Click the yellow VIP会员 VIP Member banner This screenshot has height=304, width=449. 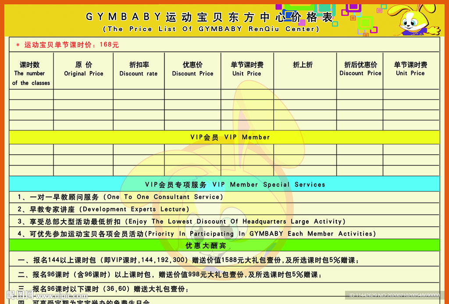[224, 137]
